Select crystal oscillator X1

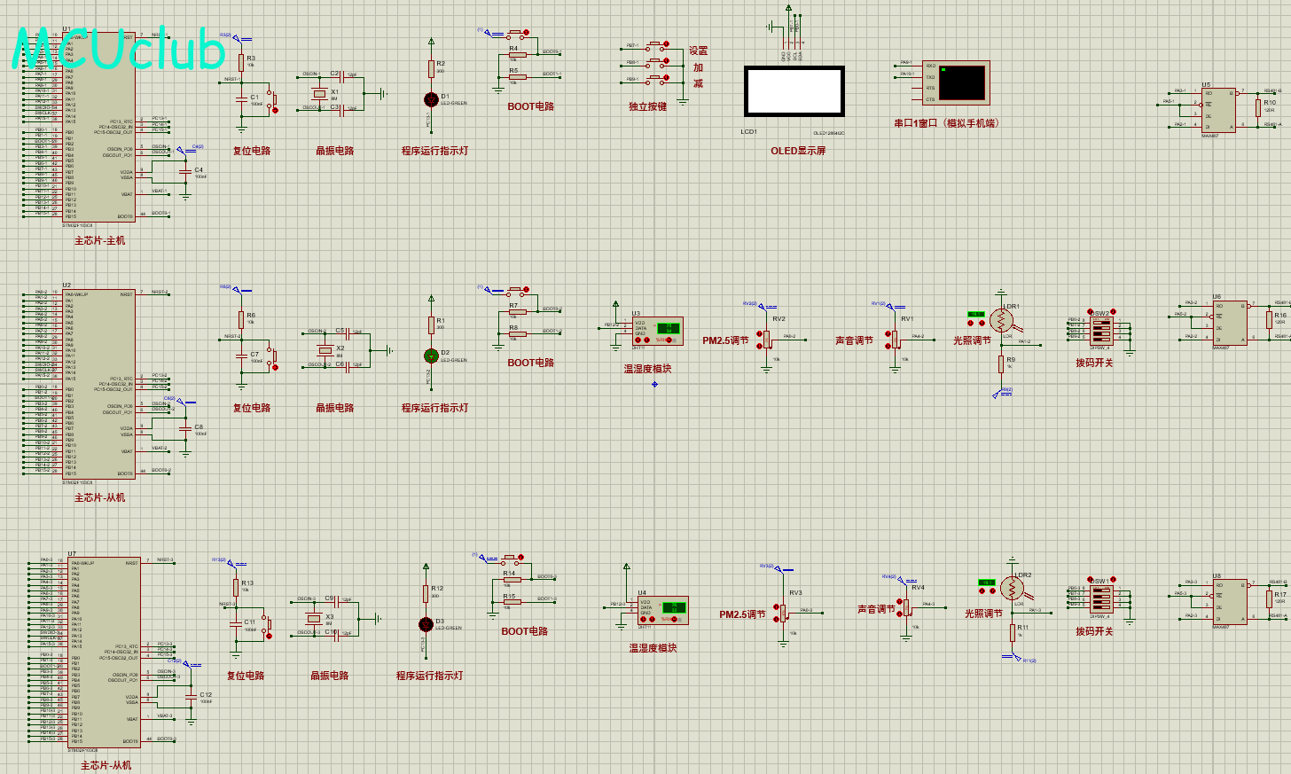click(x=319, y=93)
